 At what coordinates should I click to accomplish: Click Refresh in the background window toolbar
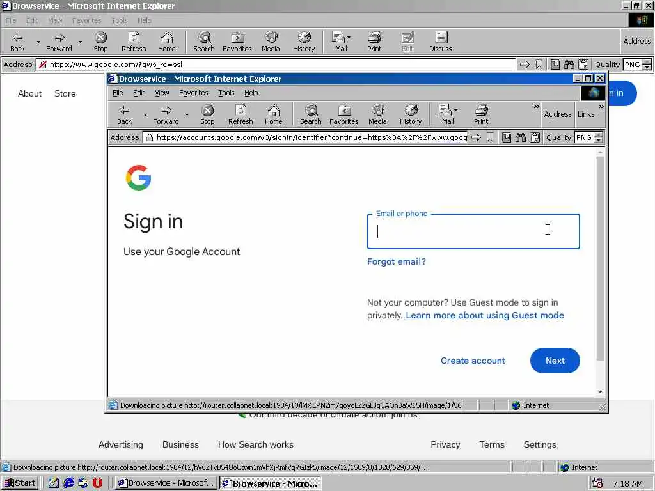(134, 42)
